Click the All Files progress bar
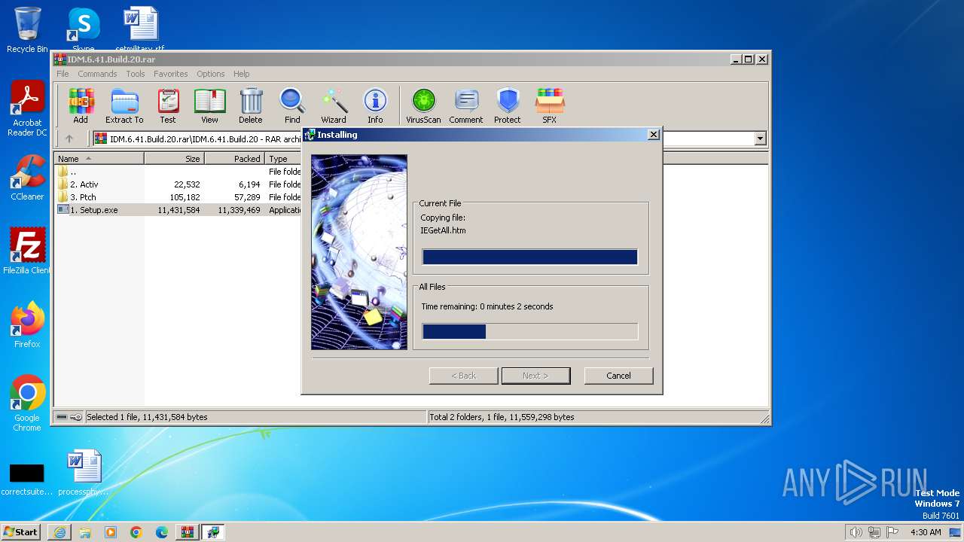The image size is (964, 542). click(530, 331)
